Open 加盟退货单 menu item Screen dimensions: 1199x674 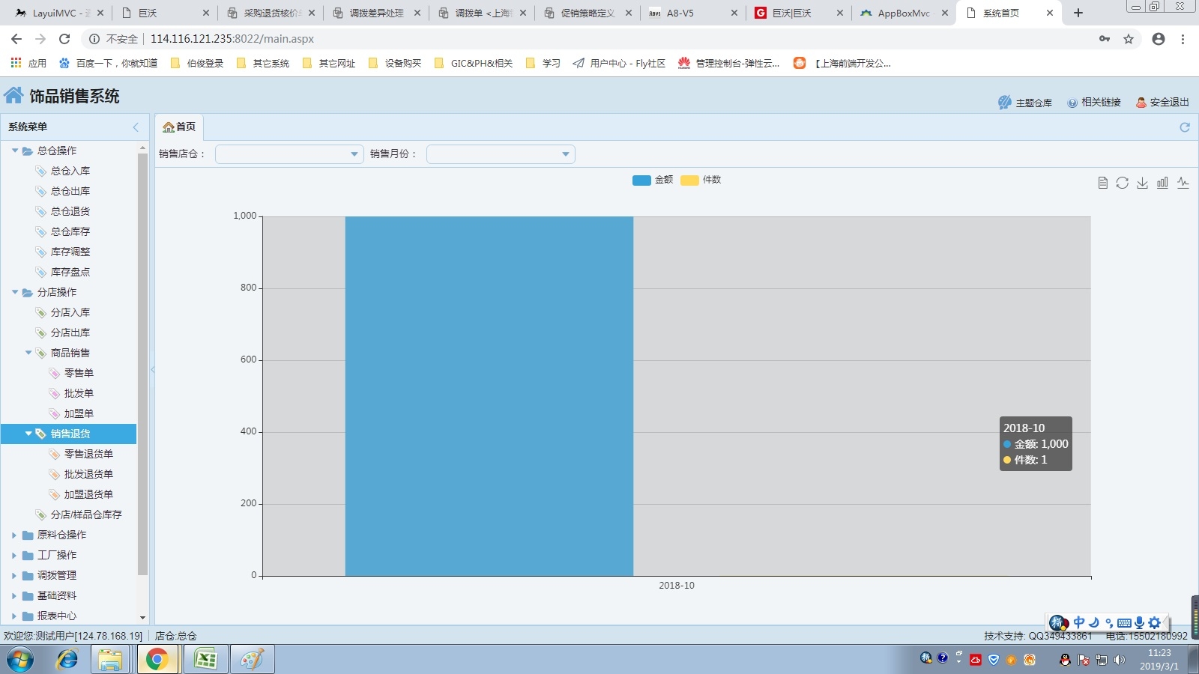(88, 494)
